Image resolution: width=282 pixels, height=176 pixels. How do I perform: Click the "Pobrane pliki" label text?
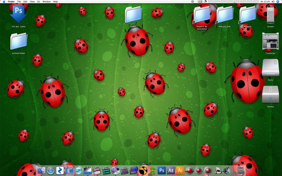[225, 27]
